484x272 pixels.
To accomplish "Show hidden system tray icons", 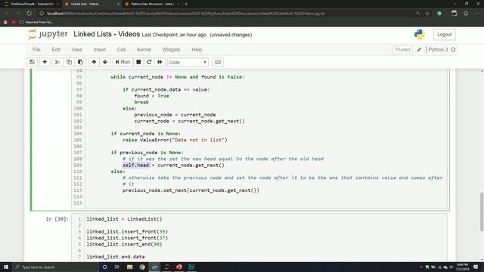I will (x=421, y=267).
